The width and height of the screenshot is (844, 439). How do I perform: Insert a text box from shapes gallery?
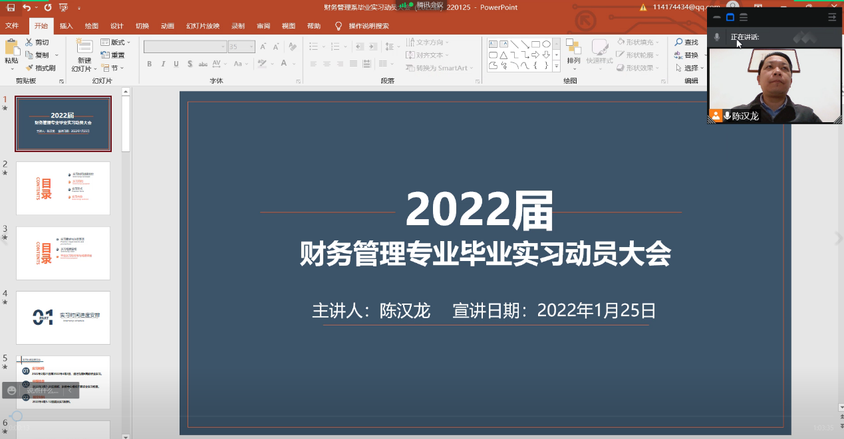point(493,44)
